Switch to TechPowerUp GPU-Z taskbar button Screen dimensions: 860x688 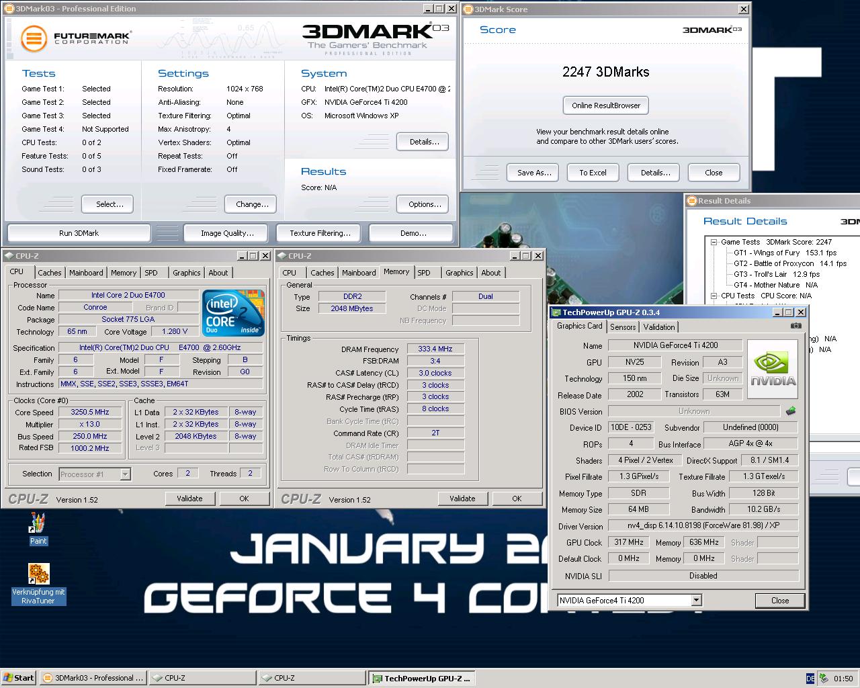point(421,678)
